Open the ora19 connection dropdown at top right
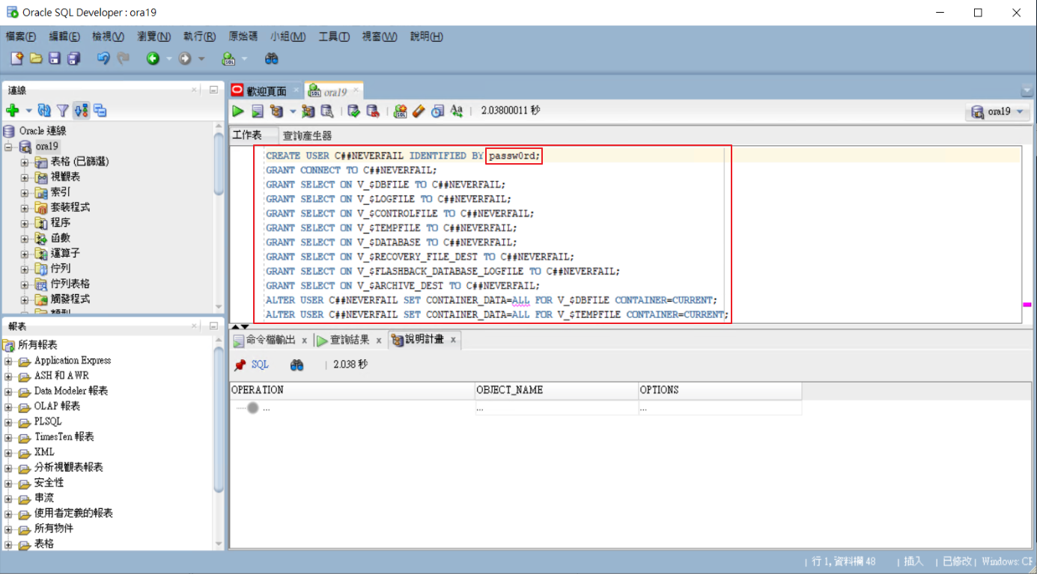 click(998, 112)
